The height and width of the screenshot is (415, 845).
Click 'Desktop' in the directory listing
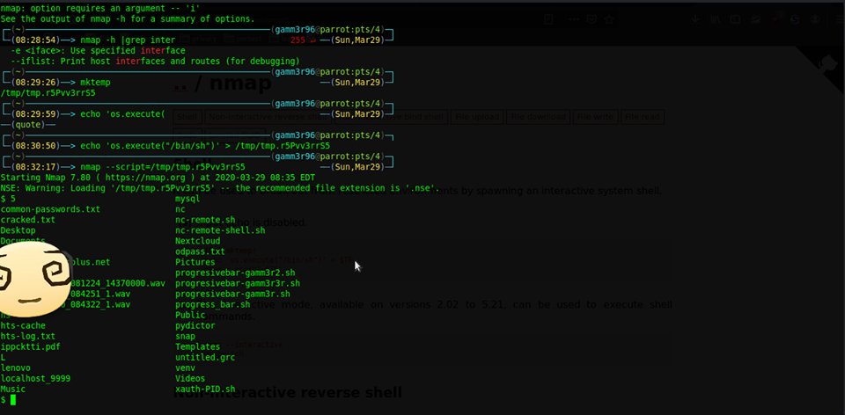click(x=18, y=230)
